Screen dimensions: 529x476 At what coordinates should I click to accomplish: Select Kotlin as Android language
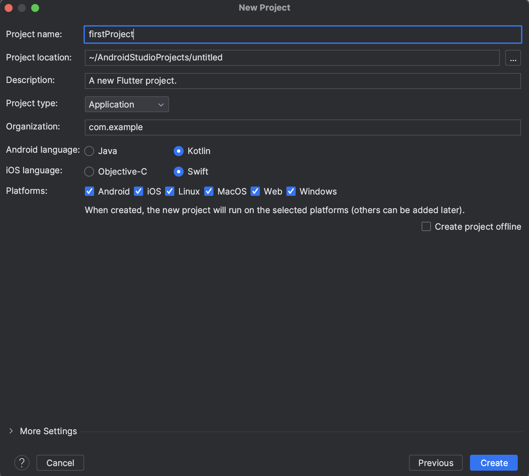point(179,151)
